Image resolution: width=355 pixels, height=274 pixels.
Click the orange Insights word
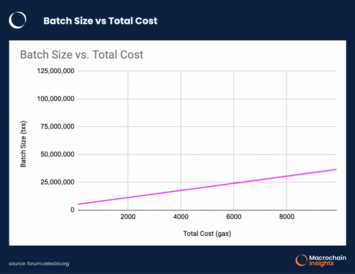321,263
